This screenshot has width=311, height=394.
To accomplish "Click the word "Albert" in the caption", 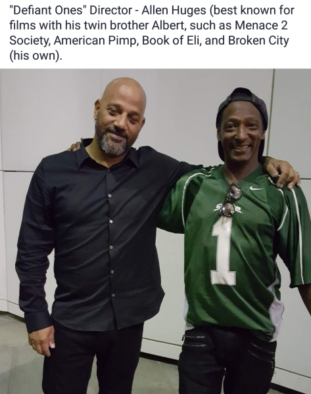I will pos(168,26).
